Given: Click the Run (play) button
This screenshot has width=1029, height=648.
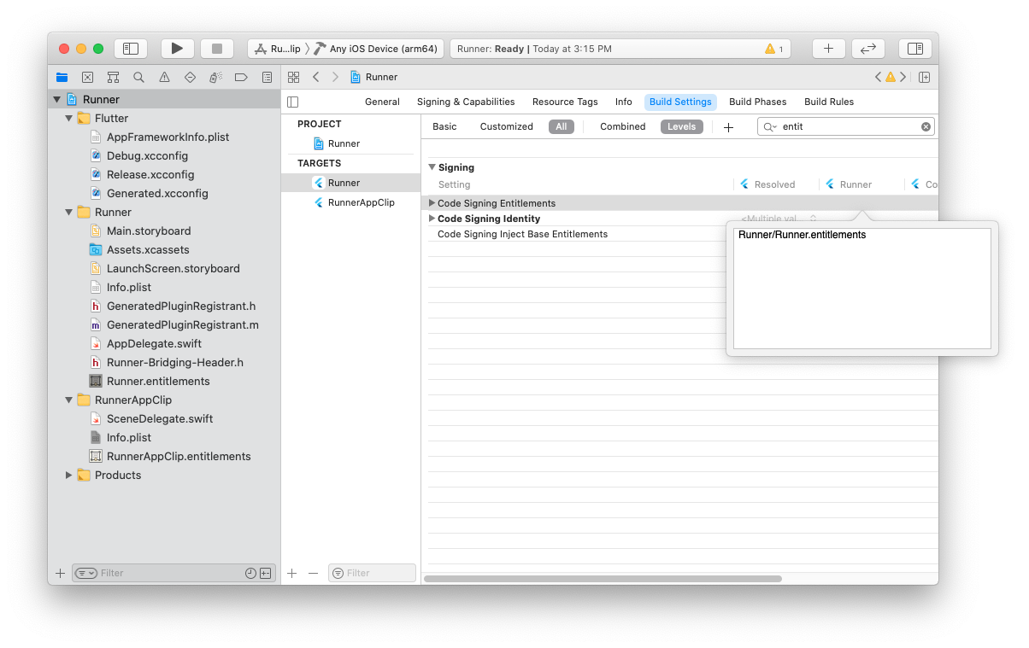Looking at the screenshot, I should coord(177,49).
